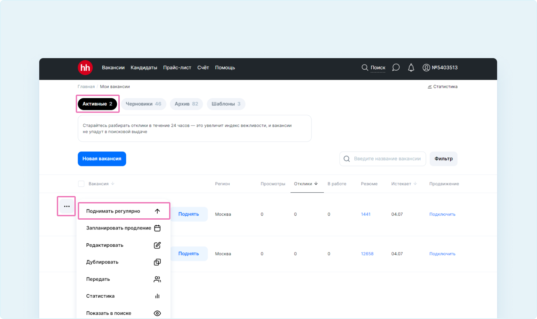Focus the vacancy name search field

pyautogui.click(x=382, y=159)
